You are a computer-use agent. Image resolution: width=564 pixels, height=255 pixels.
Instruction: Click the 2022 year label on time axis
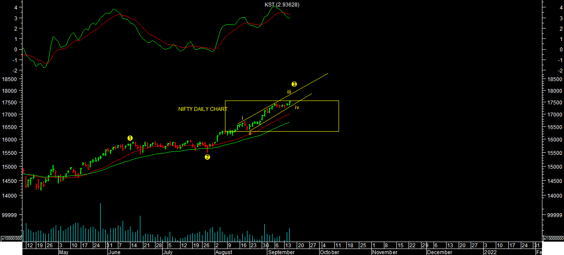[490, 252]
